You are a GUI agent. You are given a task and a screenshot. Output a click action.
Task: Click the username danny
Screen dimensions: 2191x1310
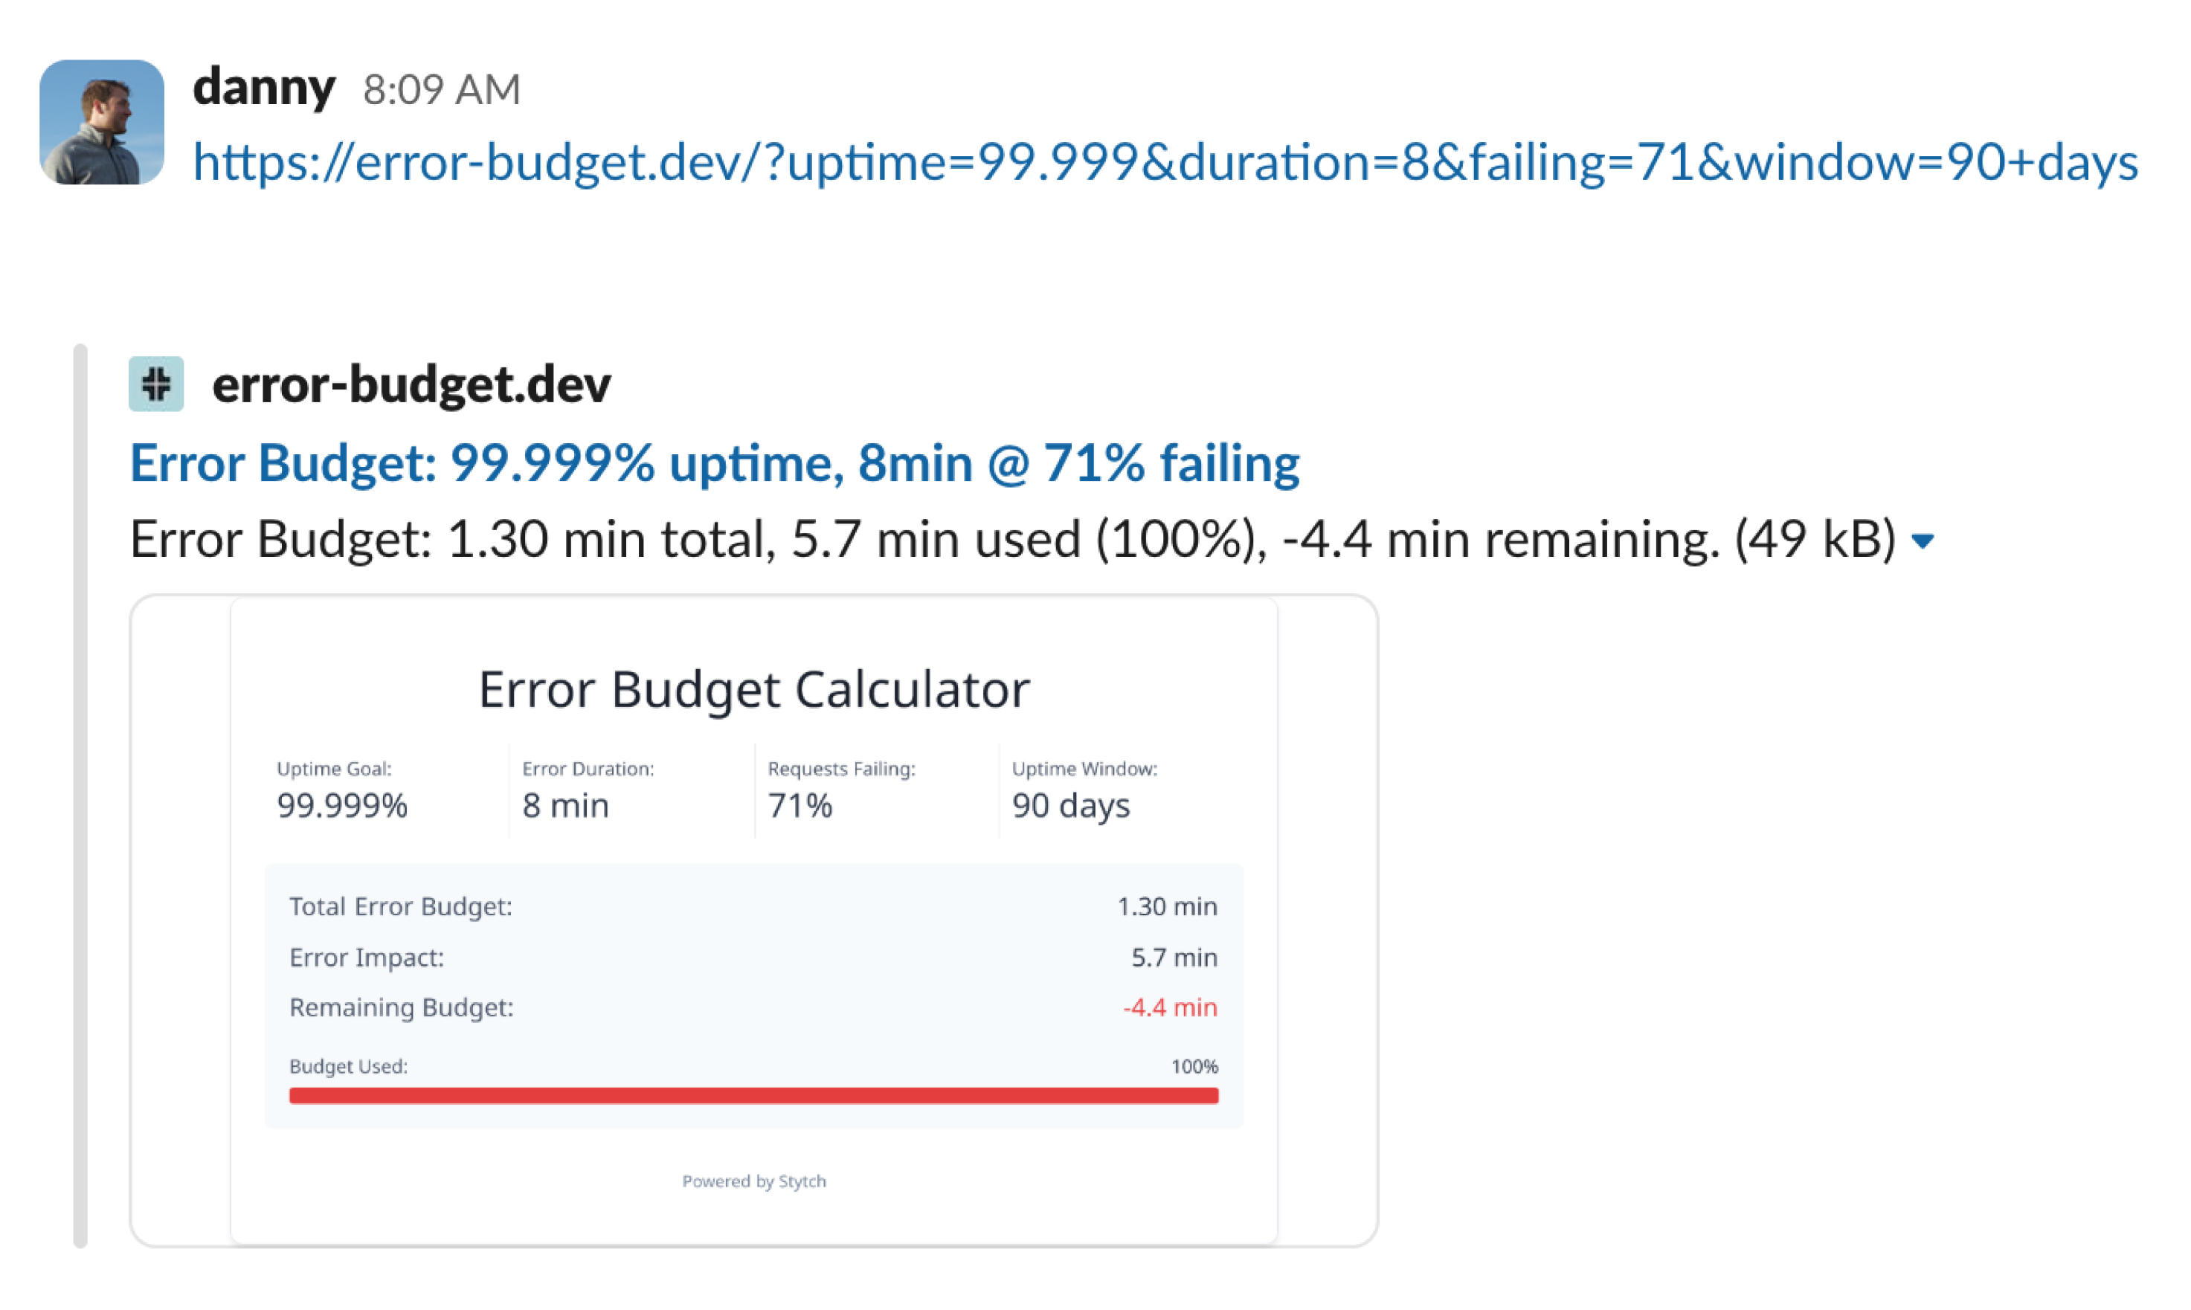263,88
